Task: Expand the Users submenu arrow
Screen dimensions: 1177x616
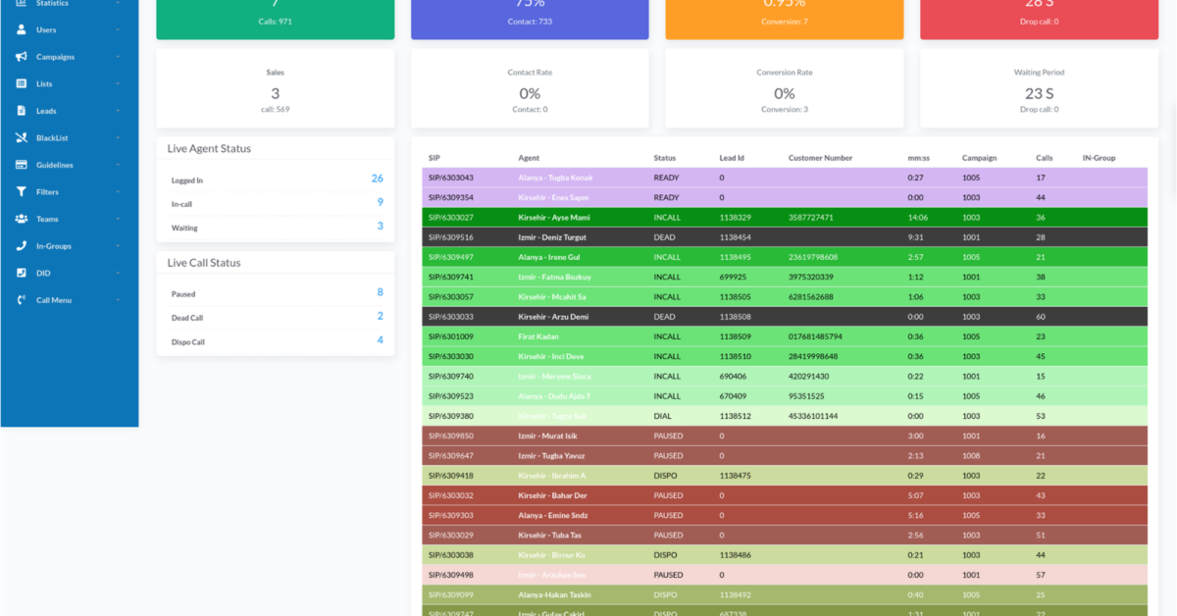Action: [x=118, y=29]
